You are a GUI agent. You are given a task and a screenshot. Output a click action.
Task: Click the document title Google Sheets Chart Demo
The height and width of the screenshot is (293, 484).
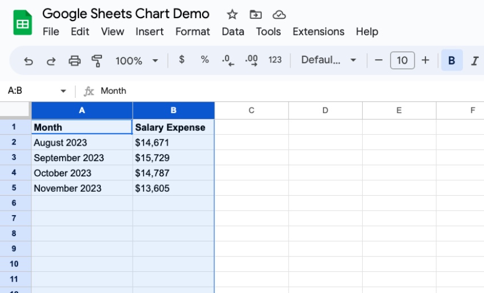coord(126,14)
